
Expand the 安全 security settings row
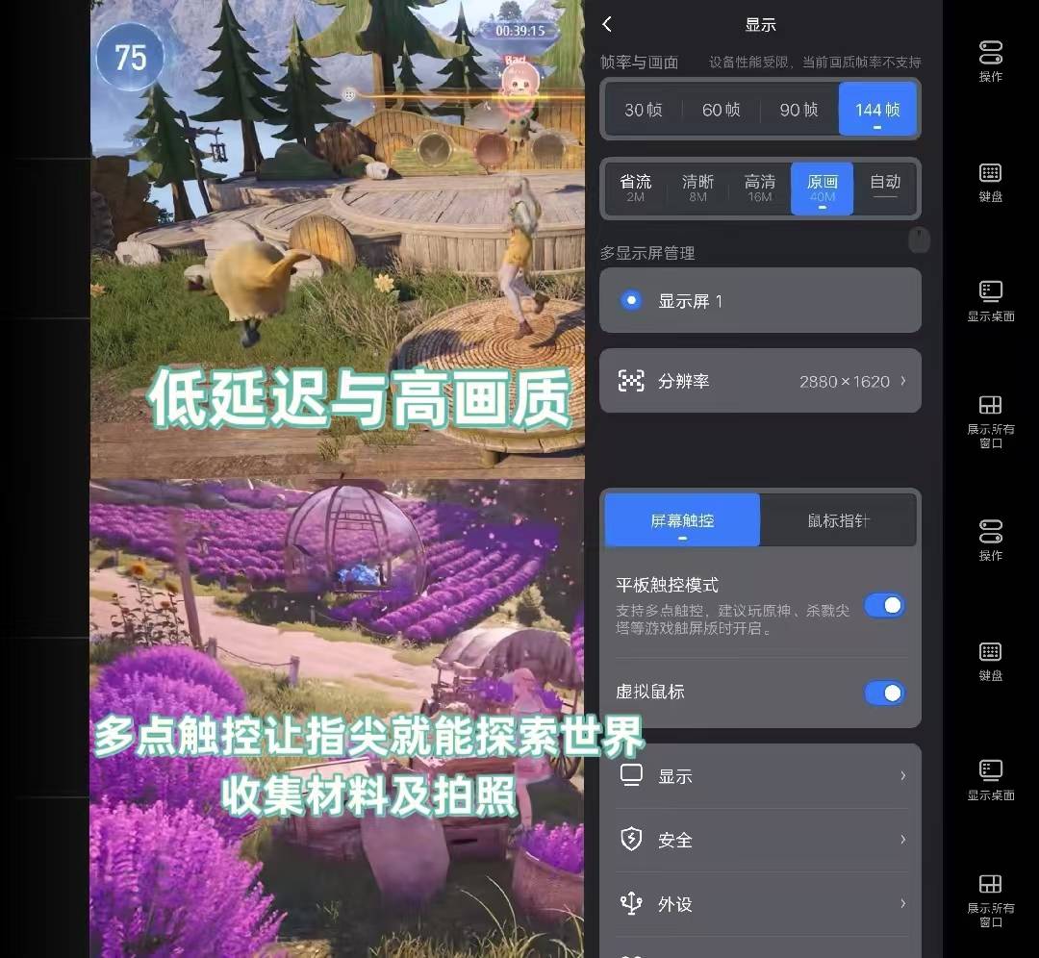tap(761, 840)
